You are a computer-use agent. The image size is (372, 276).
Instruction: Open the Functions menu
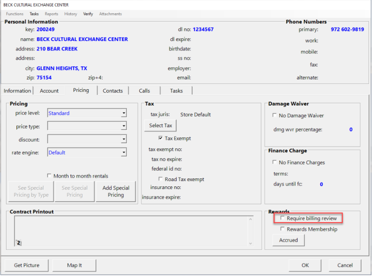pyautogui.click(x=15, y=14)
